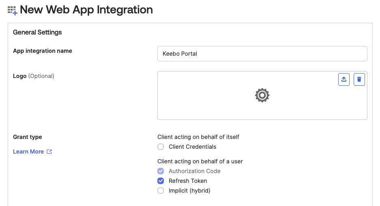Enable the Client Credentials checkbox
The height and width of the screenshot is (206, 380).
click(161, 147)
